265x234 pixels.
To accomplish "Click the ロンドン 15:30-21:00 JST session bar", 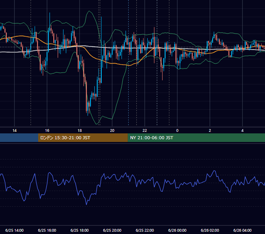I will click(83, 138).
